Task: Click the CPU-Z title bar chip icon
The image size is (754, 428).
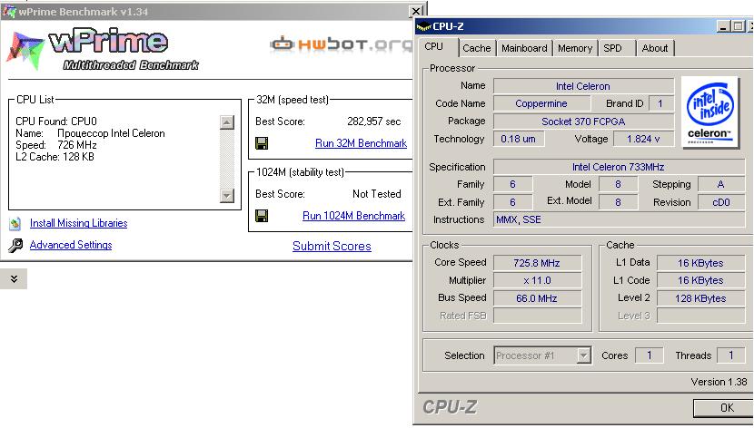Action: 423,26
